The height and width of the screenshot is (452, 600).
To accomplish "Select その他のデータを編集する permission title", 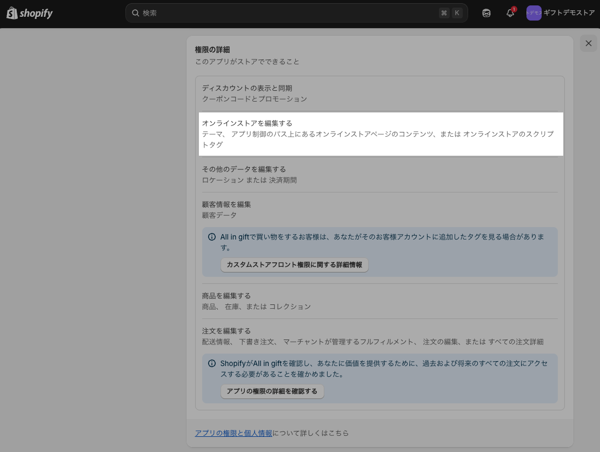I will coord(244,169).
